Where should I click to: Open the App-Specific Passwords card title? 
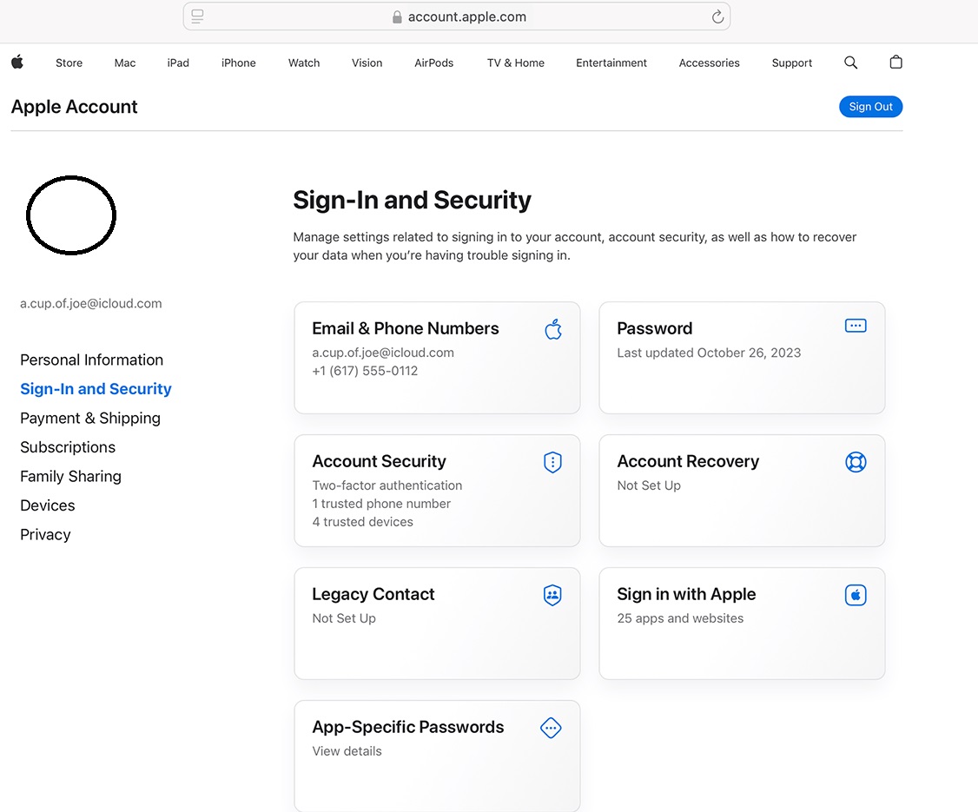[408, 727]
